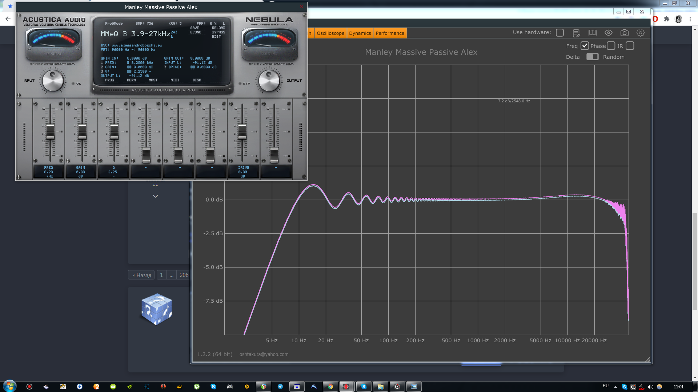Flip the Delta/Random switch

pos(592,57)
